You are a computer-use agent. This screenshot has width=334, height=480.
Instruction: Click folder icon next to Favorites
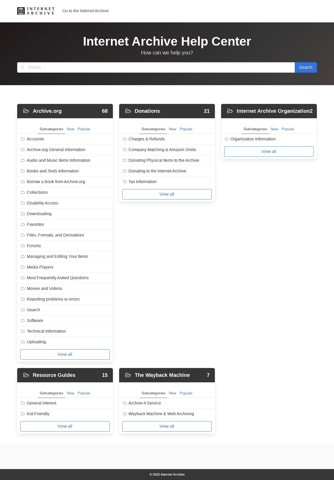pyautogui.click(x=23, y=225)
